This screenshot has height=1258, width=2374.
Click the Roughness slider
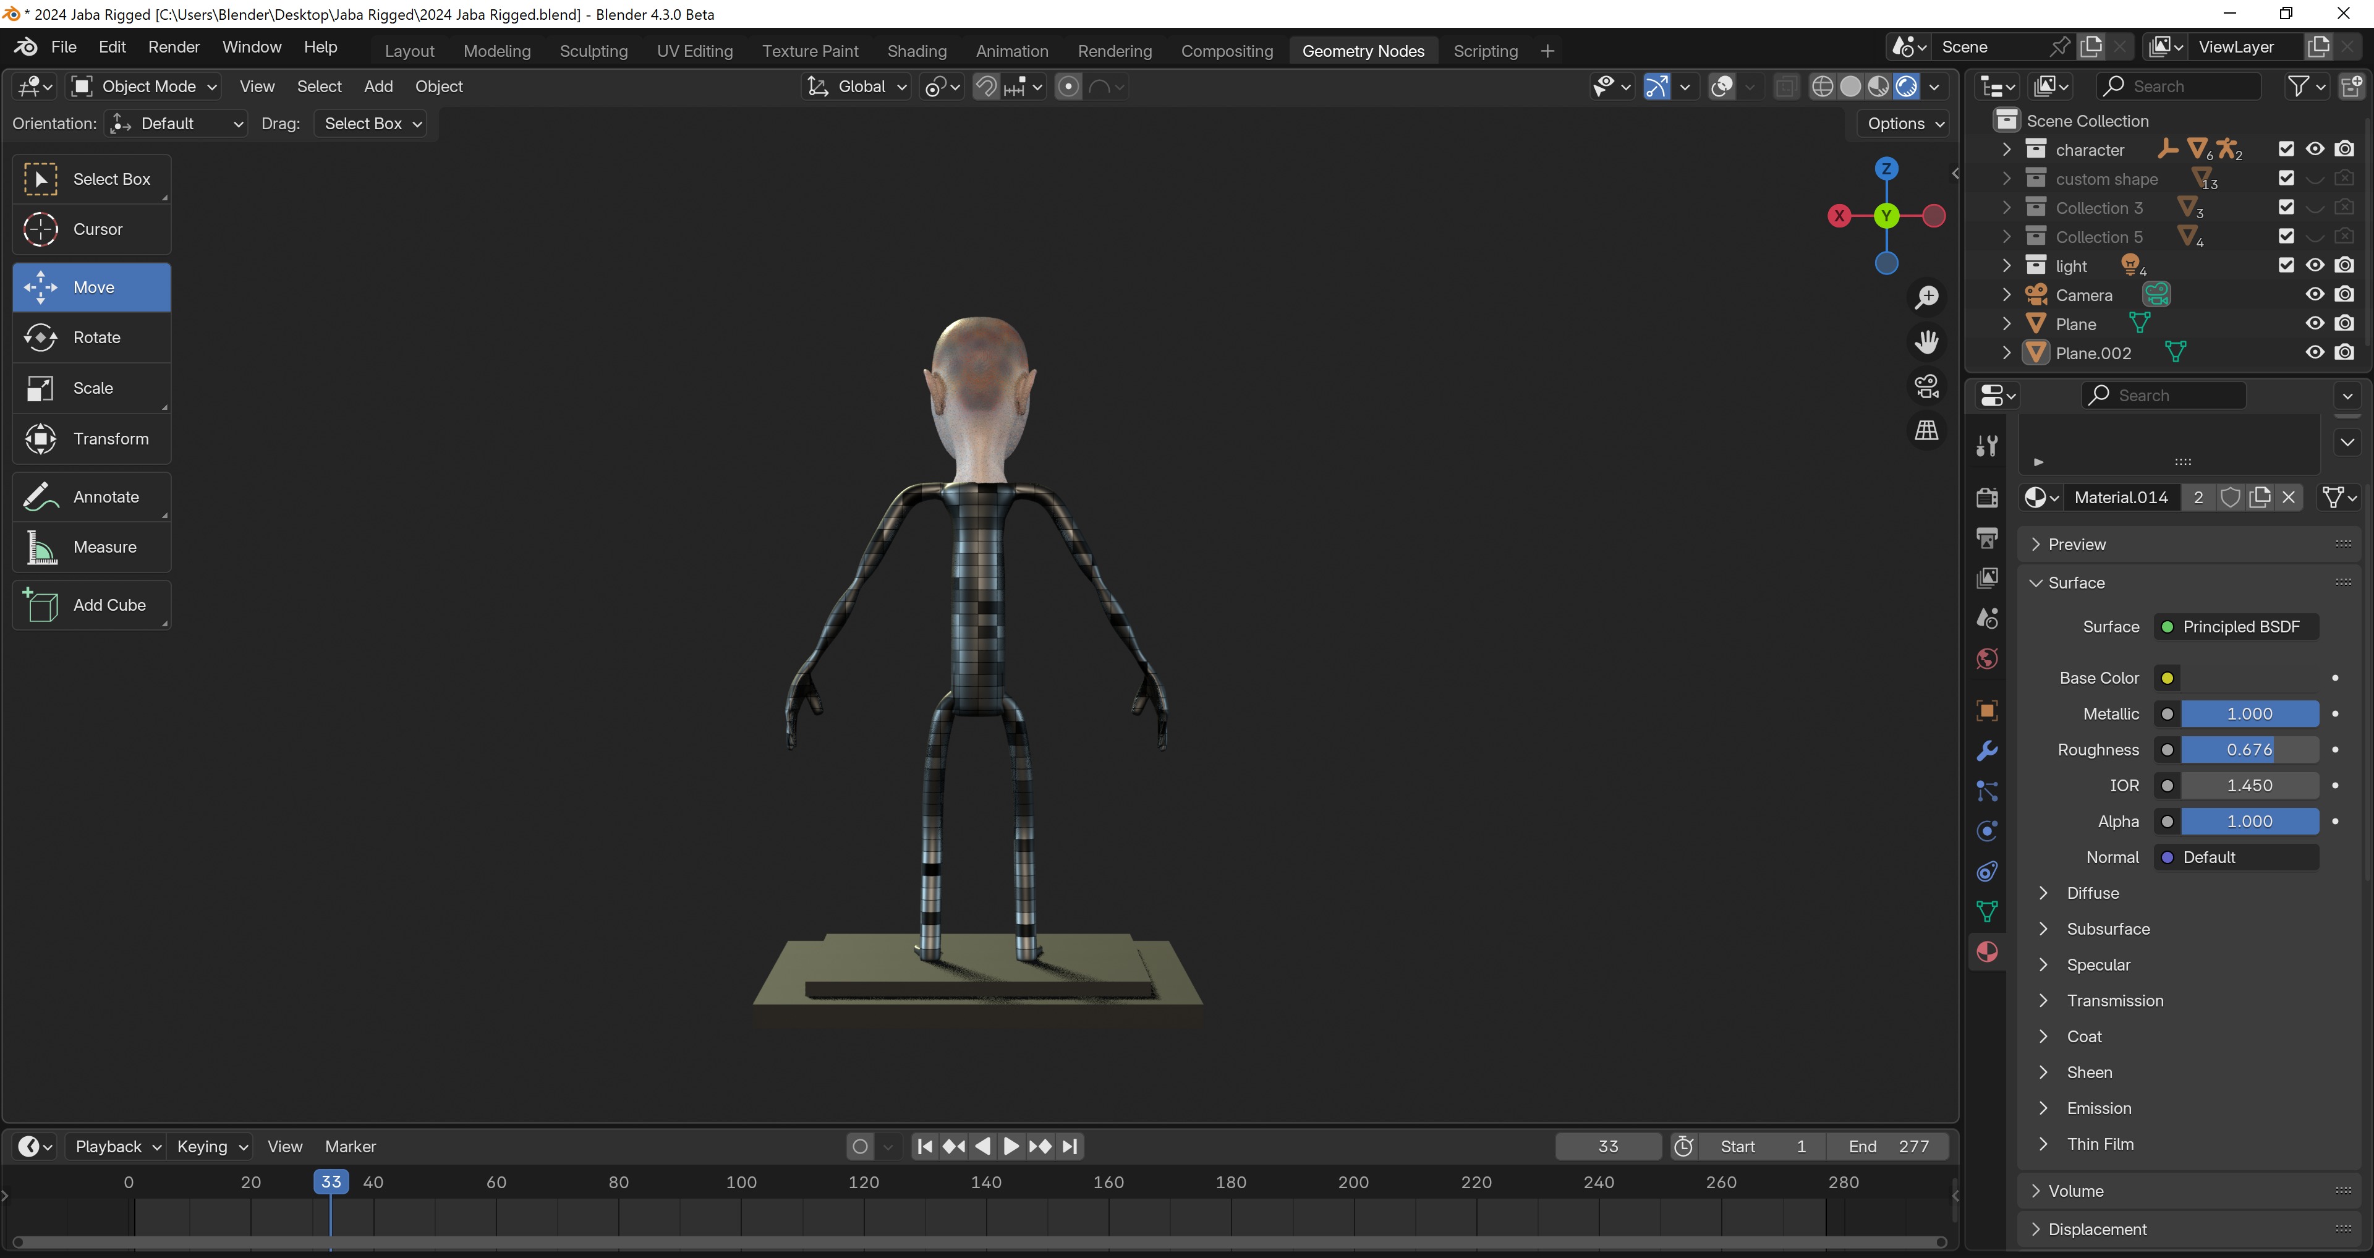tap(2248, 750)
